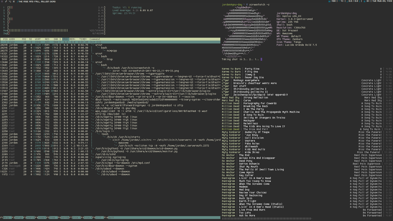Open F6 SortBy menu in htop

[x=63, y=218]
